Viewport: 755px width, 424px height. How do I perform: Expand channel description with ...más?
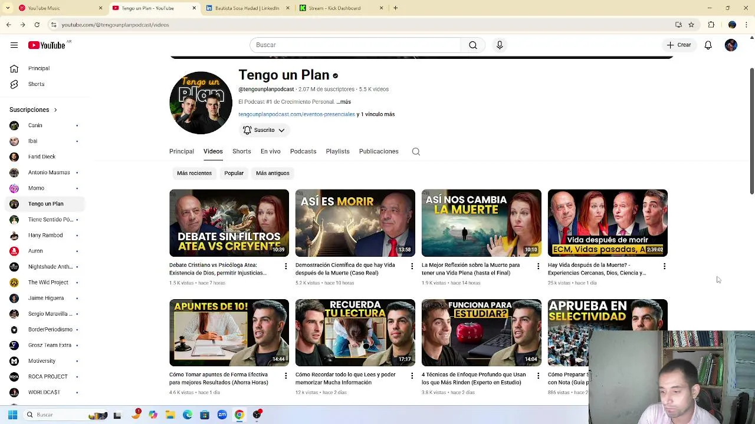(x=343, y=102)
